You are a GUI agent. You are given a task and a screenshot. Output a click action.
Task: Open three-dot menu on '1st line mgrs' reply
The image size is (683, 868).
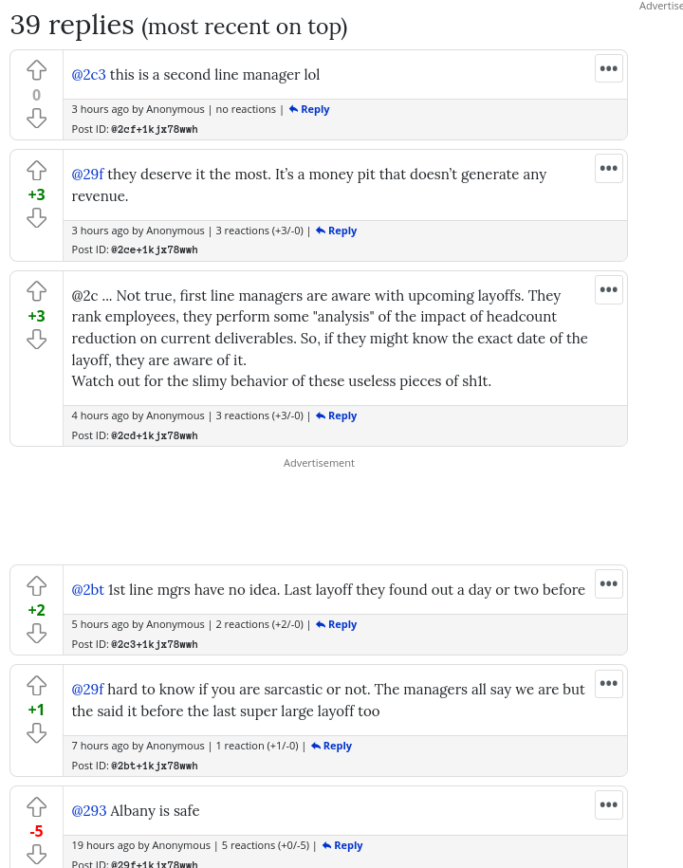coord(608,583)
